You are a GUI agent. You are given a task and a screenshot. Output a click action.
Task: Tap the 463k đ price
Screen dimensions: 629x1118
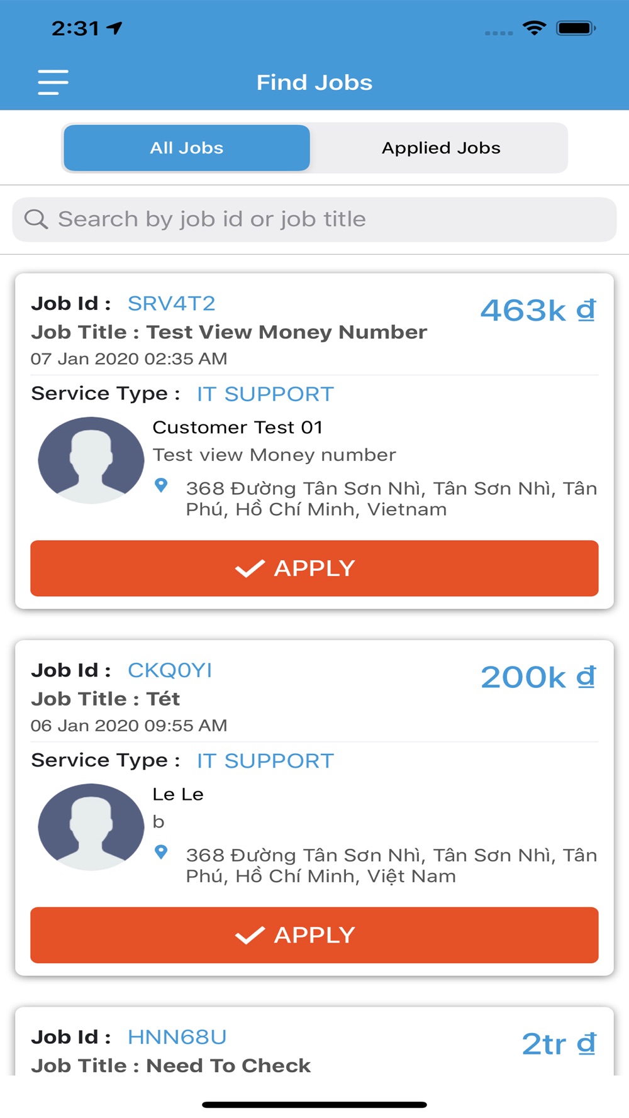click(538, 311)
